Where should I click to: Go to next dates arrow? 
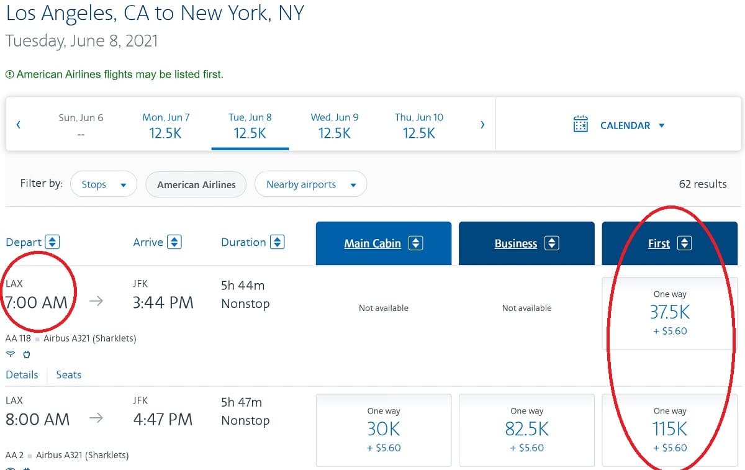(x=482, y=125)
